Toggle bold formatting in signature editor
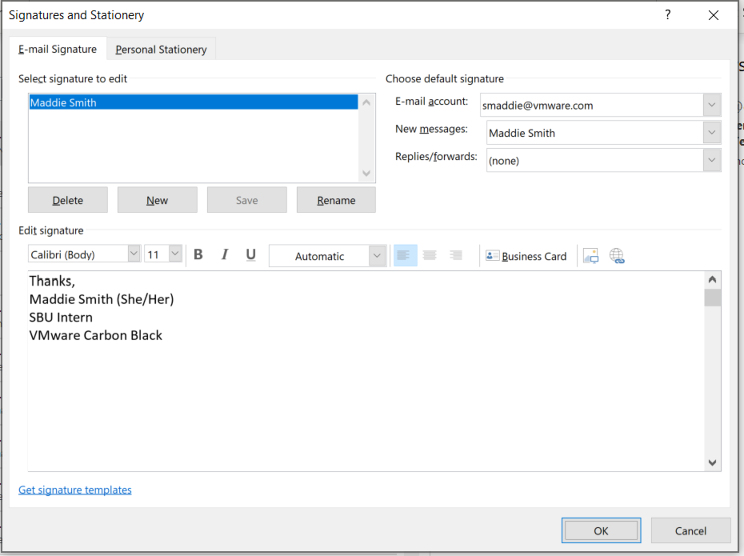Screen dimensions: 744x556 [x=198, y=255]
